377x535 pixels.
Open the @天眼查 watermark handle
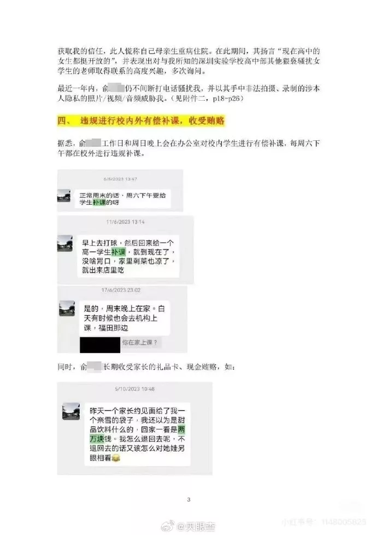coord(196,526)
